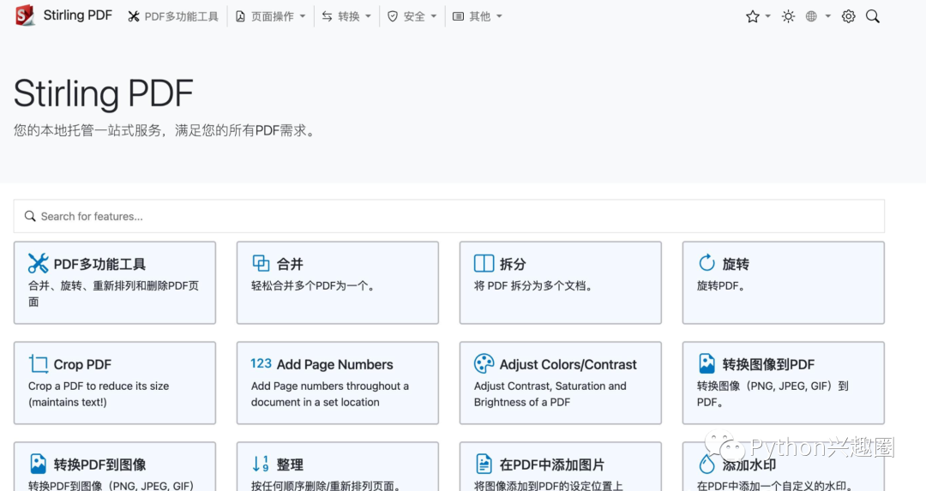
Task: Click the 转换图像到PDF image icon
Action: pyautogui.click(x=707, y=363)
